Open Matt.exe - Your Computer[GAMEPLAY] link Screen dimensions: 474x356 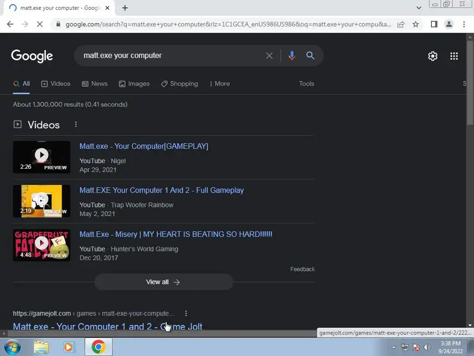pyautogui.click(x=144, y=146)
